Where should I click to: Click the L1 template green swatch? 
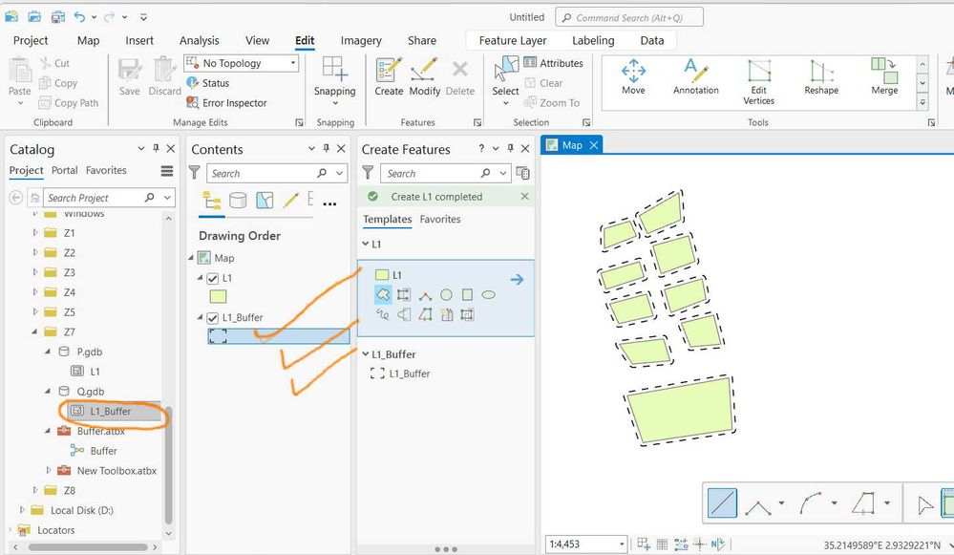pos(382,275)
